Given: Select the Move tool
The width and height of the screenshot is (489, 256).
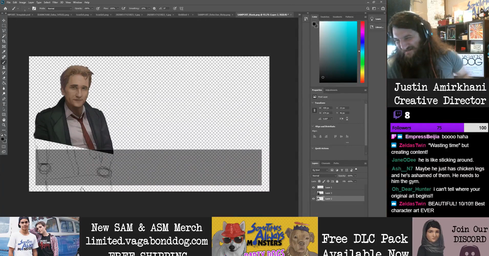Looking at the screenshot, I should coord(4,20).
